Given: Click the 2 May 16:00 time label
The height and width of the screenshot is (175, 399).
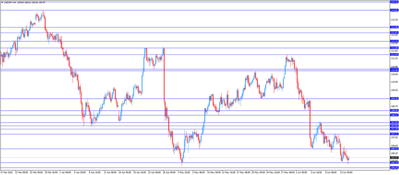Looking at the screenshot, I should pyautogui.click(x=184, y=172).
